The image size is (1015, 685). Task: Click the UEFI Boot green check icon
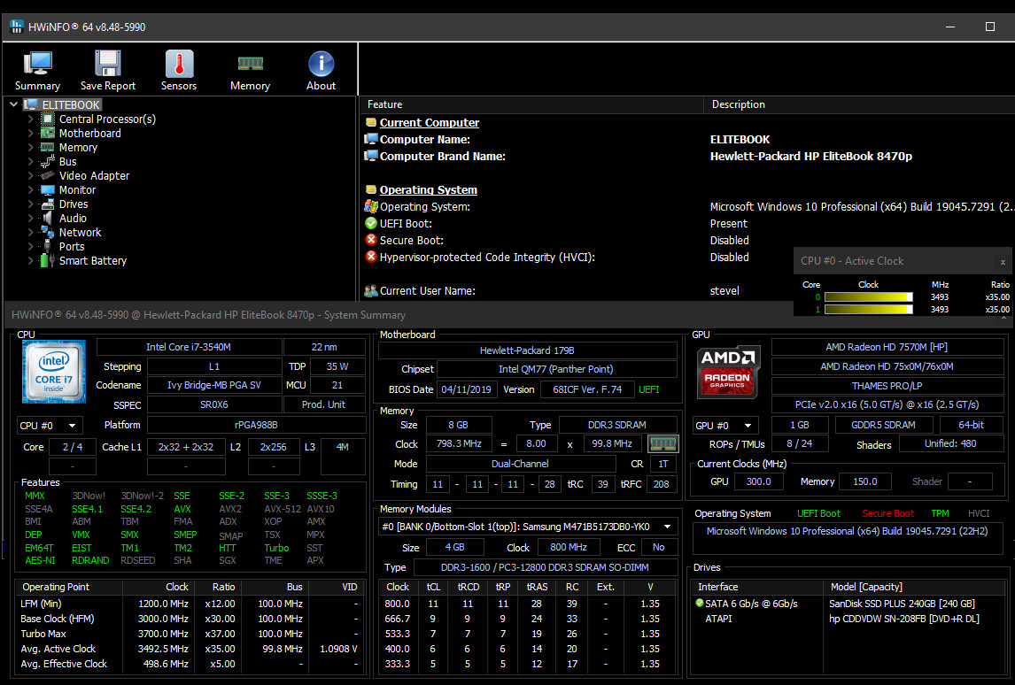[x=371, y=223]
